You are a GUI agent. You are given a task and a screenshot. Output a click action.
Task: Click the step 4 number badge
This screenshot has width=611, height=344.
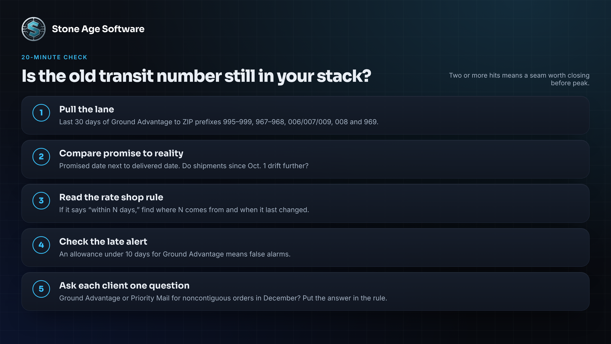[41, 245]
